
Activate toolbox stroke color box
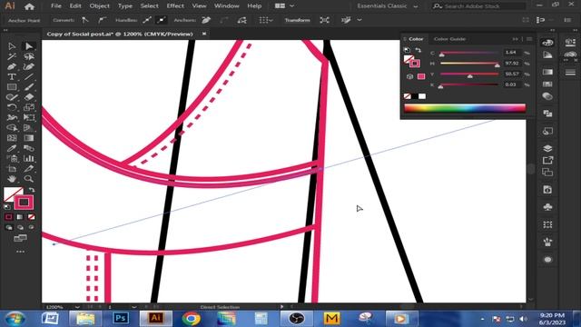pos(24,203)
